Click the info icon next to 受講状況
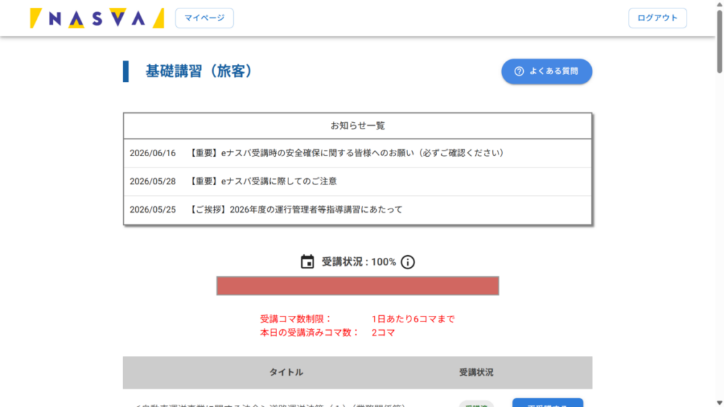 click(407, 262)
